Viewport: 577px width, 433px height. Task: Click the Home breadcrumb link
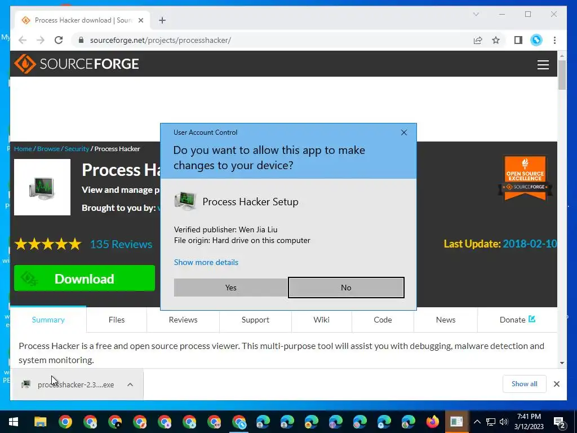(23, 149)
